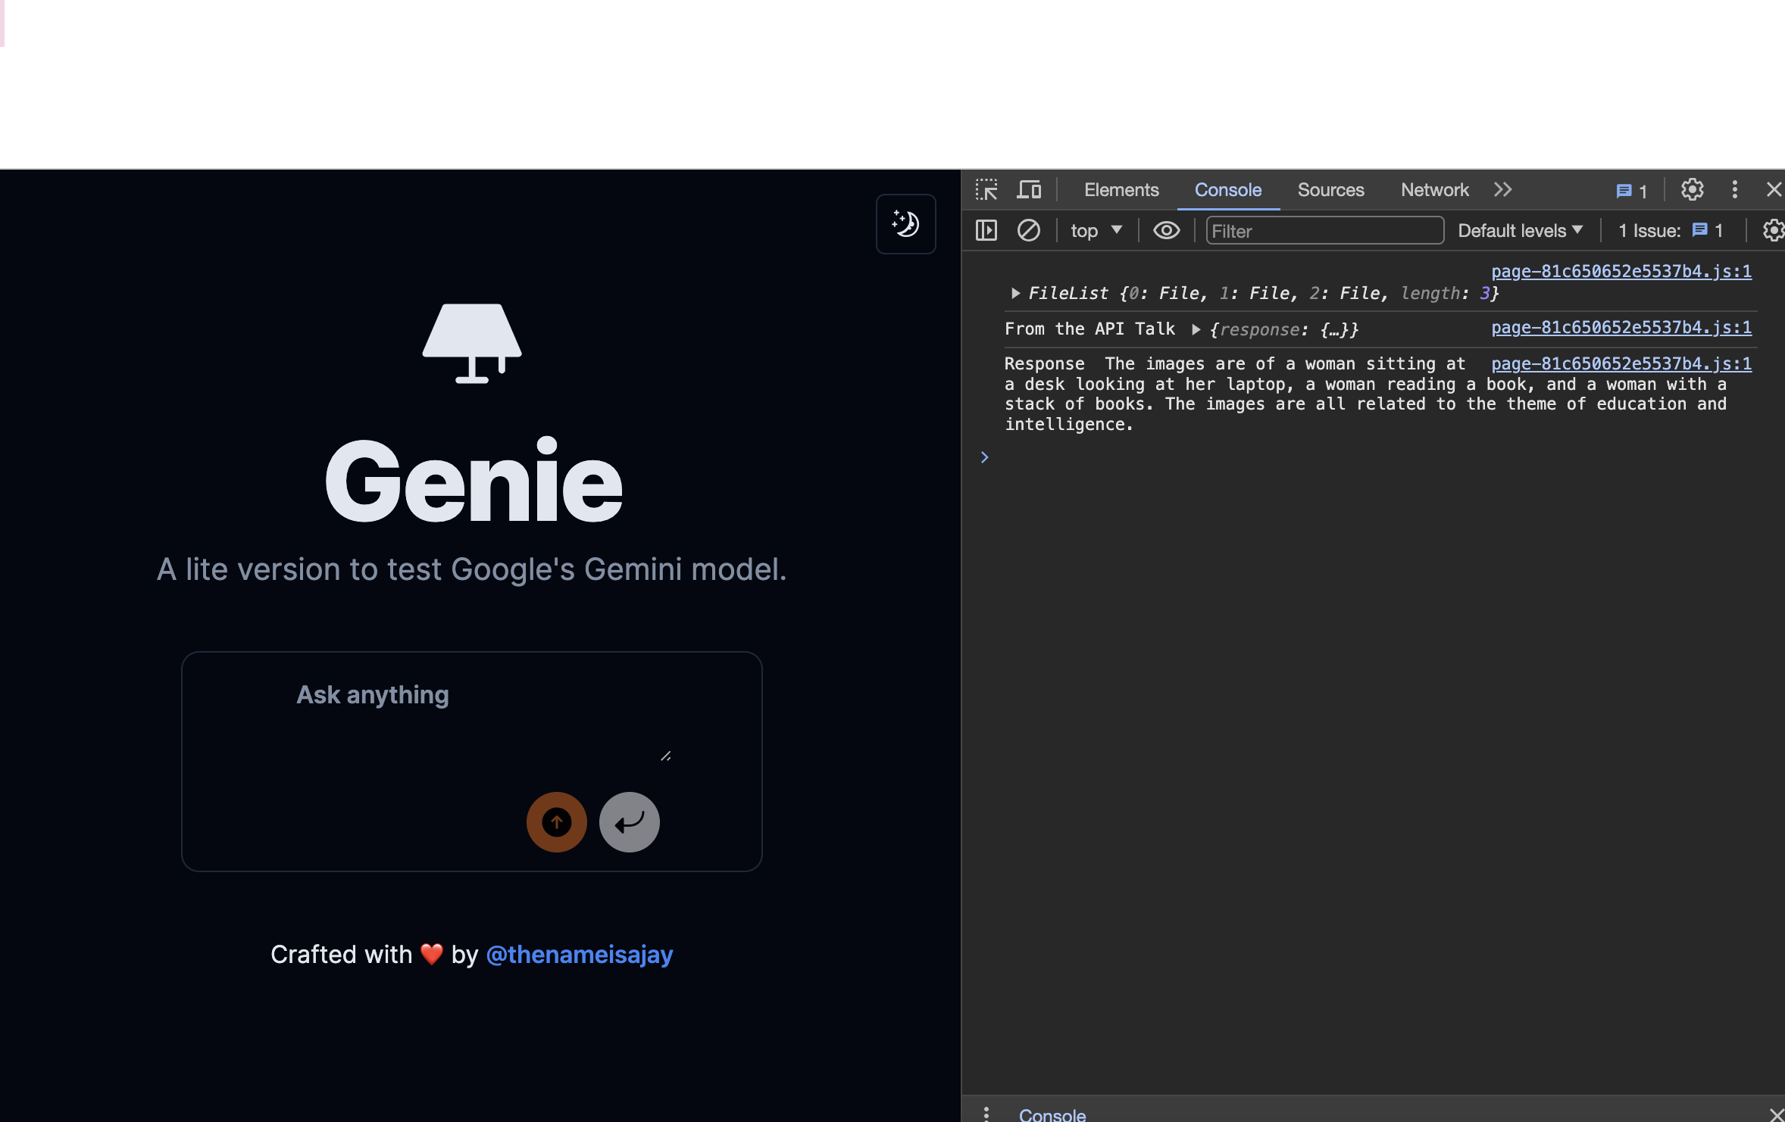Open DevTools three-dot customize menu
Viewport: 1785px width, 1122px height.
(1734, 189)
